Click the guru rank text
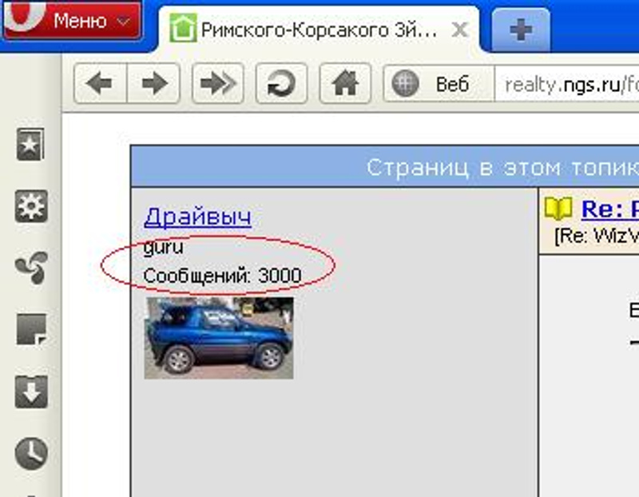The image size is (639, 497). point(164,248)
